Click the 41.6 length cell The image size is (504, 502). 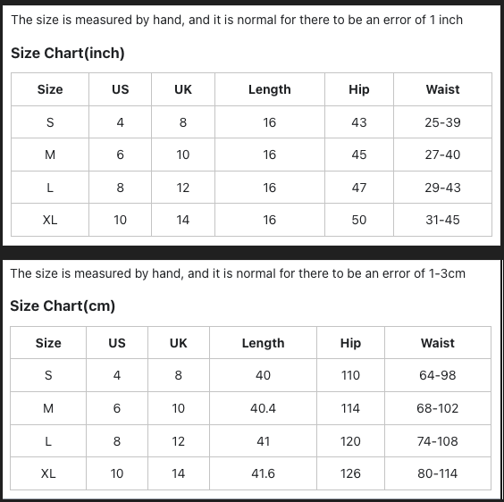[x=263, y=473]
